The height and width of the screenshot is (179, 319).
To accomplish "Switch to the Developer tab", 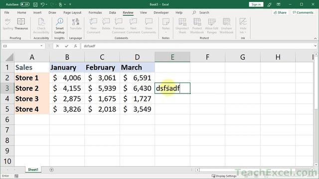I will pyautogui.click(x=161, y=12).
